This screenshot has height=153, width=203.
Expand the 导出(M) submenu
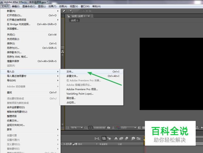click(31, 80)
